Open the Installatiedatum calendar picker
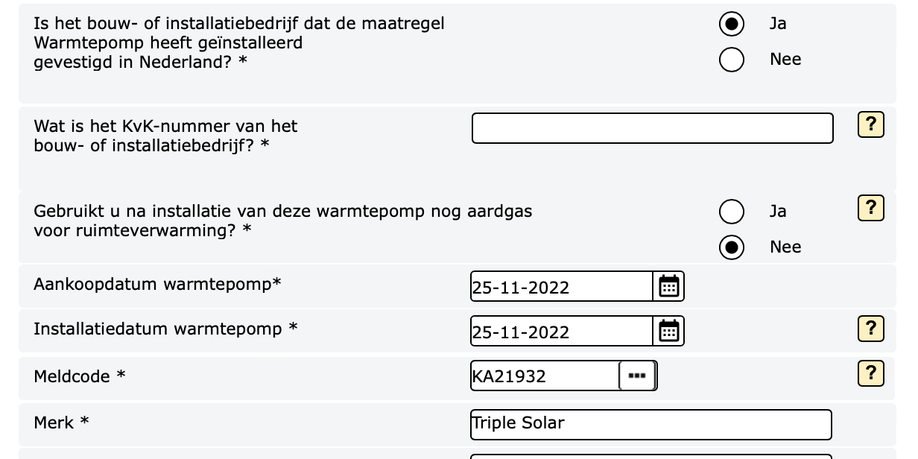The image size is (918, 459). [669, 331]
